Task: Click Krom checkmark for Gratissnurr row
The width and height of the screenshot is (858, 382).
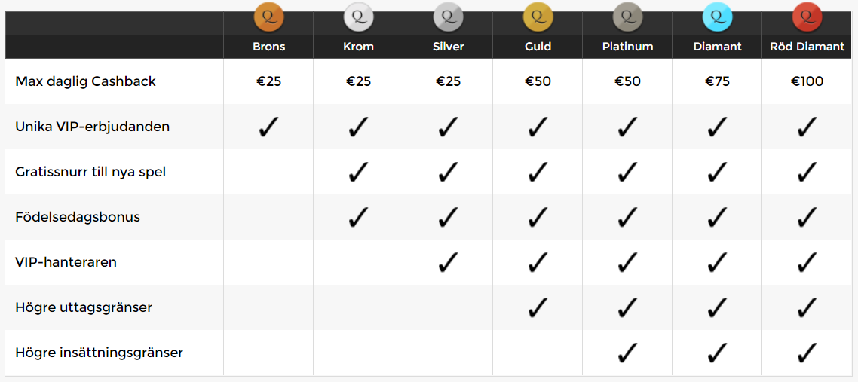Action: [x=358, y=172]
